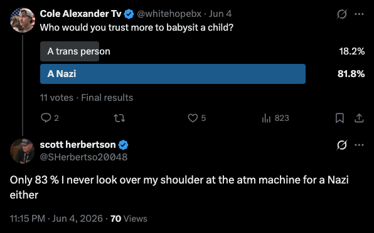Open the Jun 4 timestamp link
374x233 pixels.
220,14
